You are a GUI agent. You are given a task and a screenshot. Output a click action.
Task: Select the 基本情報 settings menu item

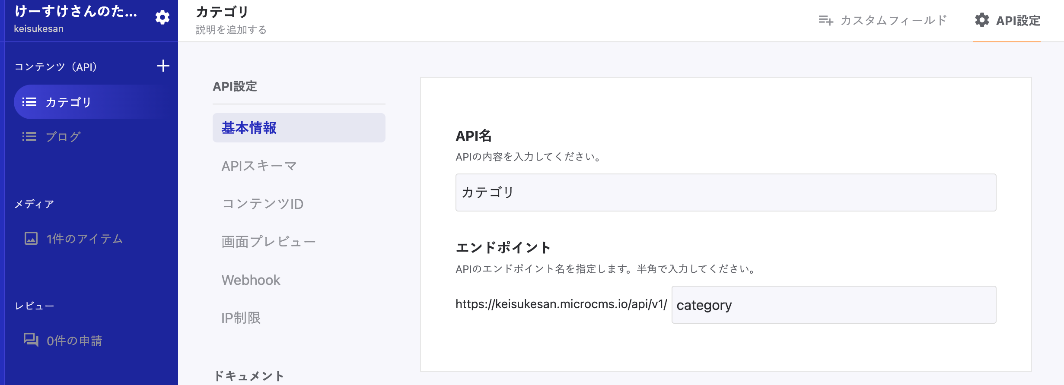(x=299, y=128)
